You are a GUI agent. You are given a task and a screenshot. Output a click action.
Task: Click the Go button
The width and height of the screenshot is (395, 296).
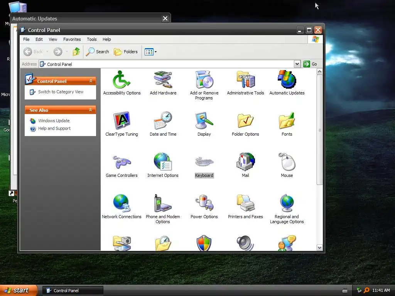pos(310,64)
